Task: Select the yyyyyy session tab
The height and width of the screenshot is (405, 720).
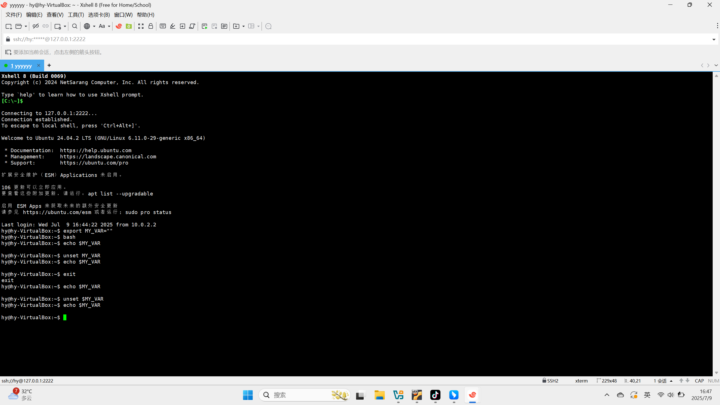Action: point(21,66)
